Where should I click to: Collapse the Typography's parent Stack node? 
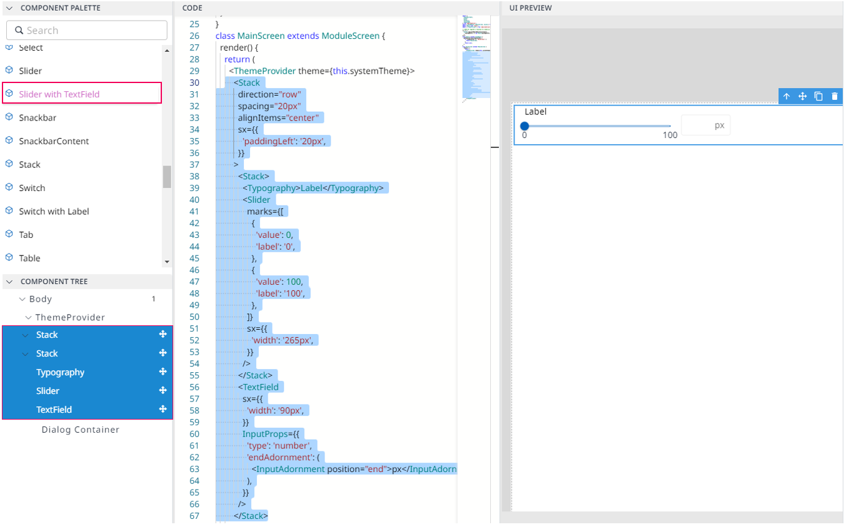point(26,353)
